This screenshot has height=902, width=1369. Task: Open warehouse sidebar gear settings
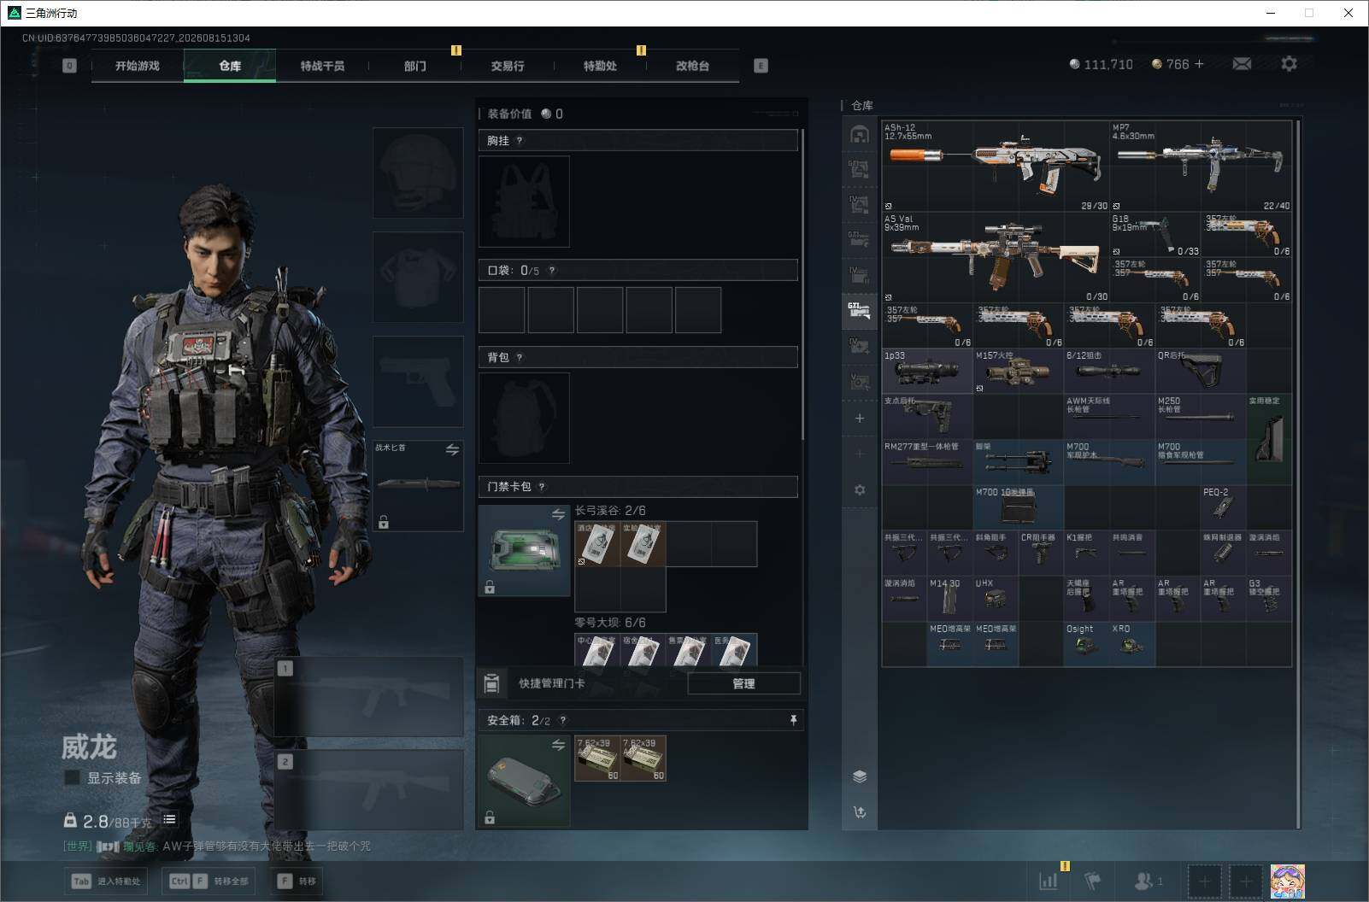[x=860, y=489]
